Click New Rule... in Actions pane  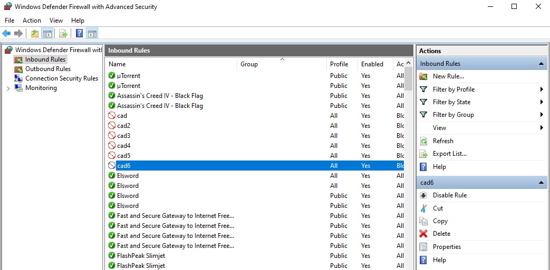point(448,76)
